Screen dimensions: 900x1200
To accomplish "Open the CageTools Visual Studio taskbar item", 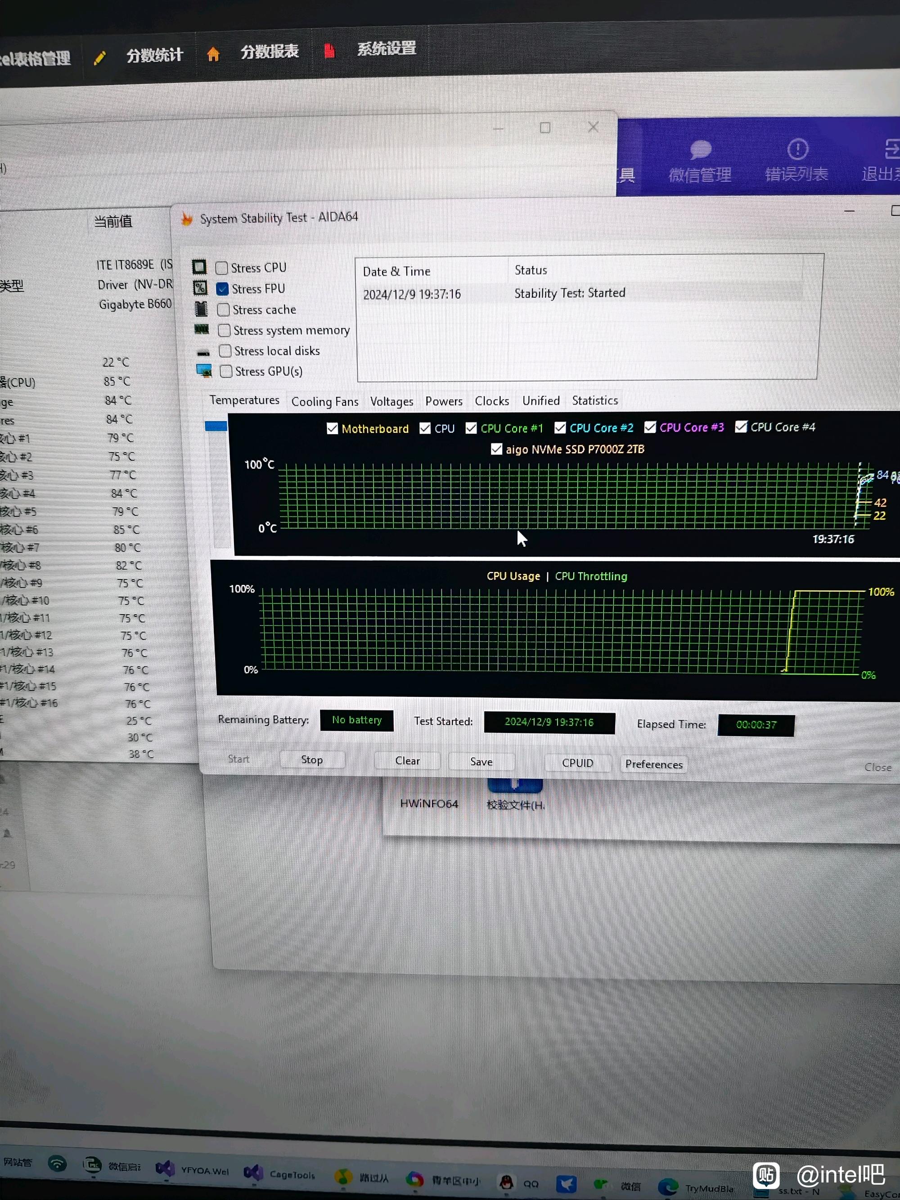I will [x=279, y=1174].
